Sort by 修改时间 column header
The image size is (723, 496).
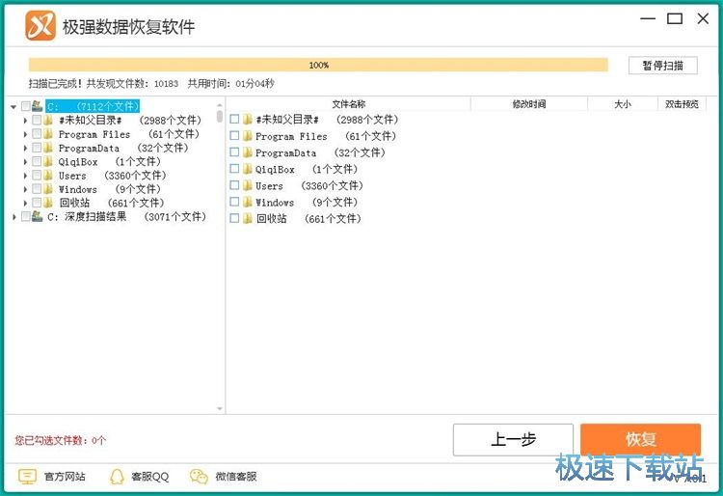528,104
